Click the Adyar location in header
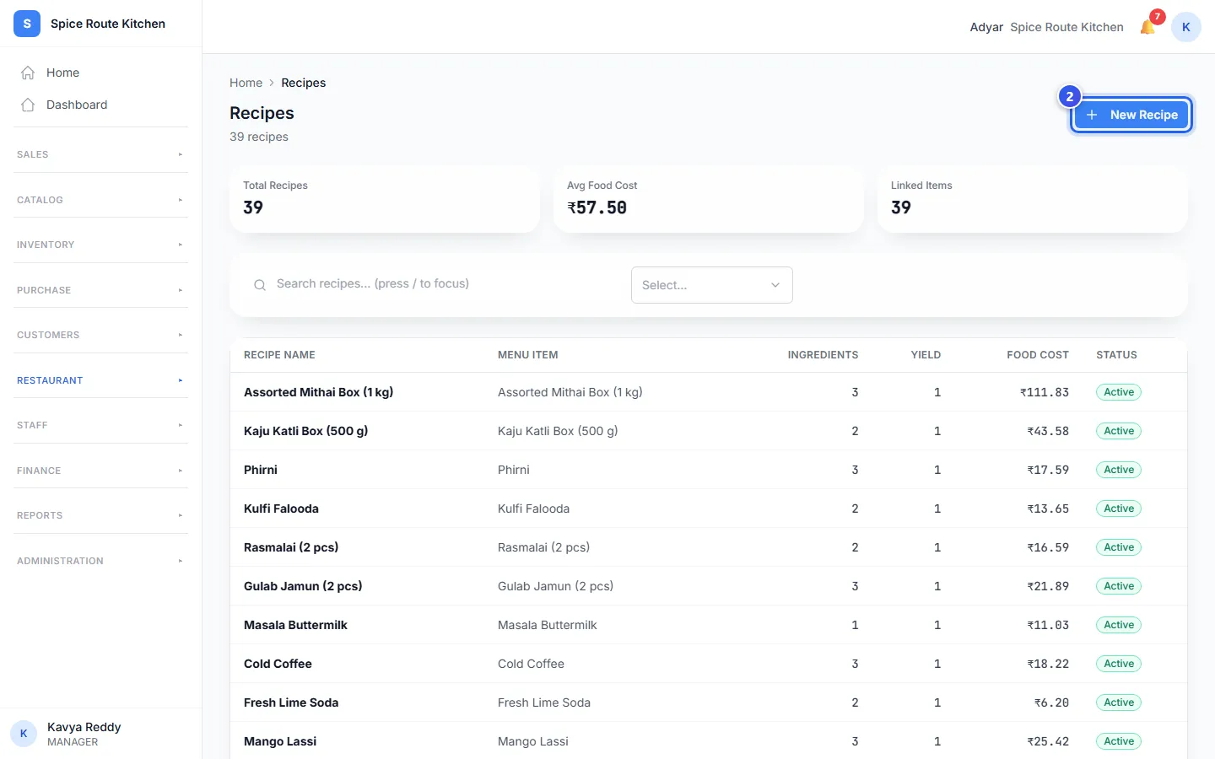 point(986,27)
